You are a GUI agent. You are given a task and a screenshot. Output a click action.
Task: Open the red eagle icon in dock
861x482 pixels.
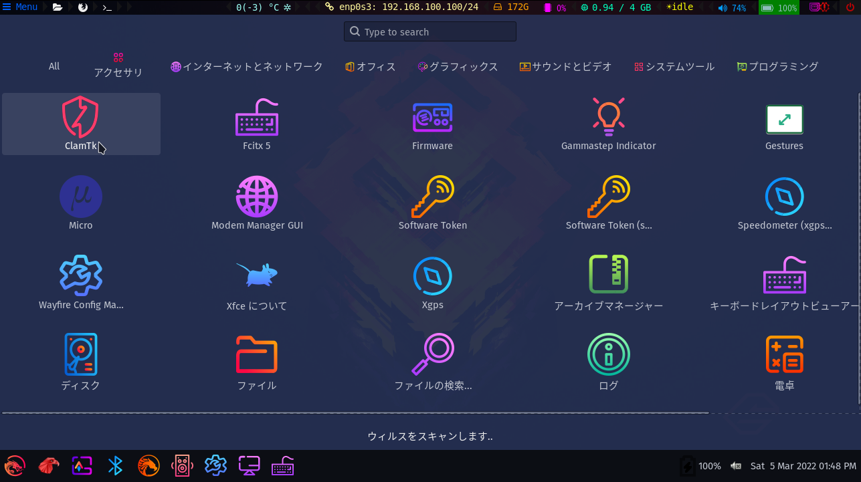pyautogui.click(x=48, y=465)
